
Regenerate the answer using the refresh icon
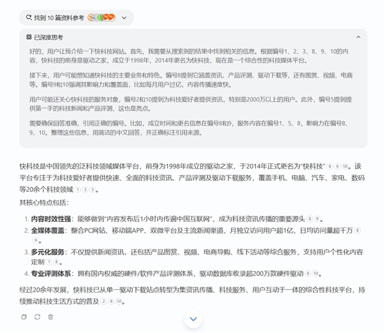point(37,316)
